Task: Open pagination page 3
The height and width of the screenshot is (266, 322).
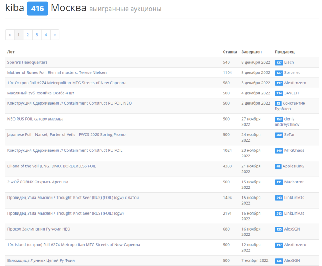Action: [x=37, y=35]
